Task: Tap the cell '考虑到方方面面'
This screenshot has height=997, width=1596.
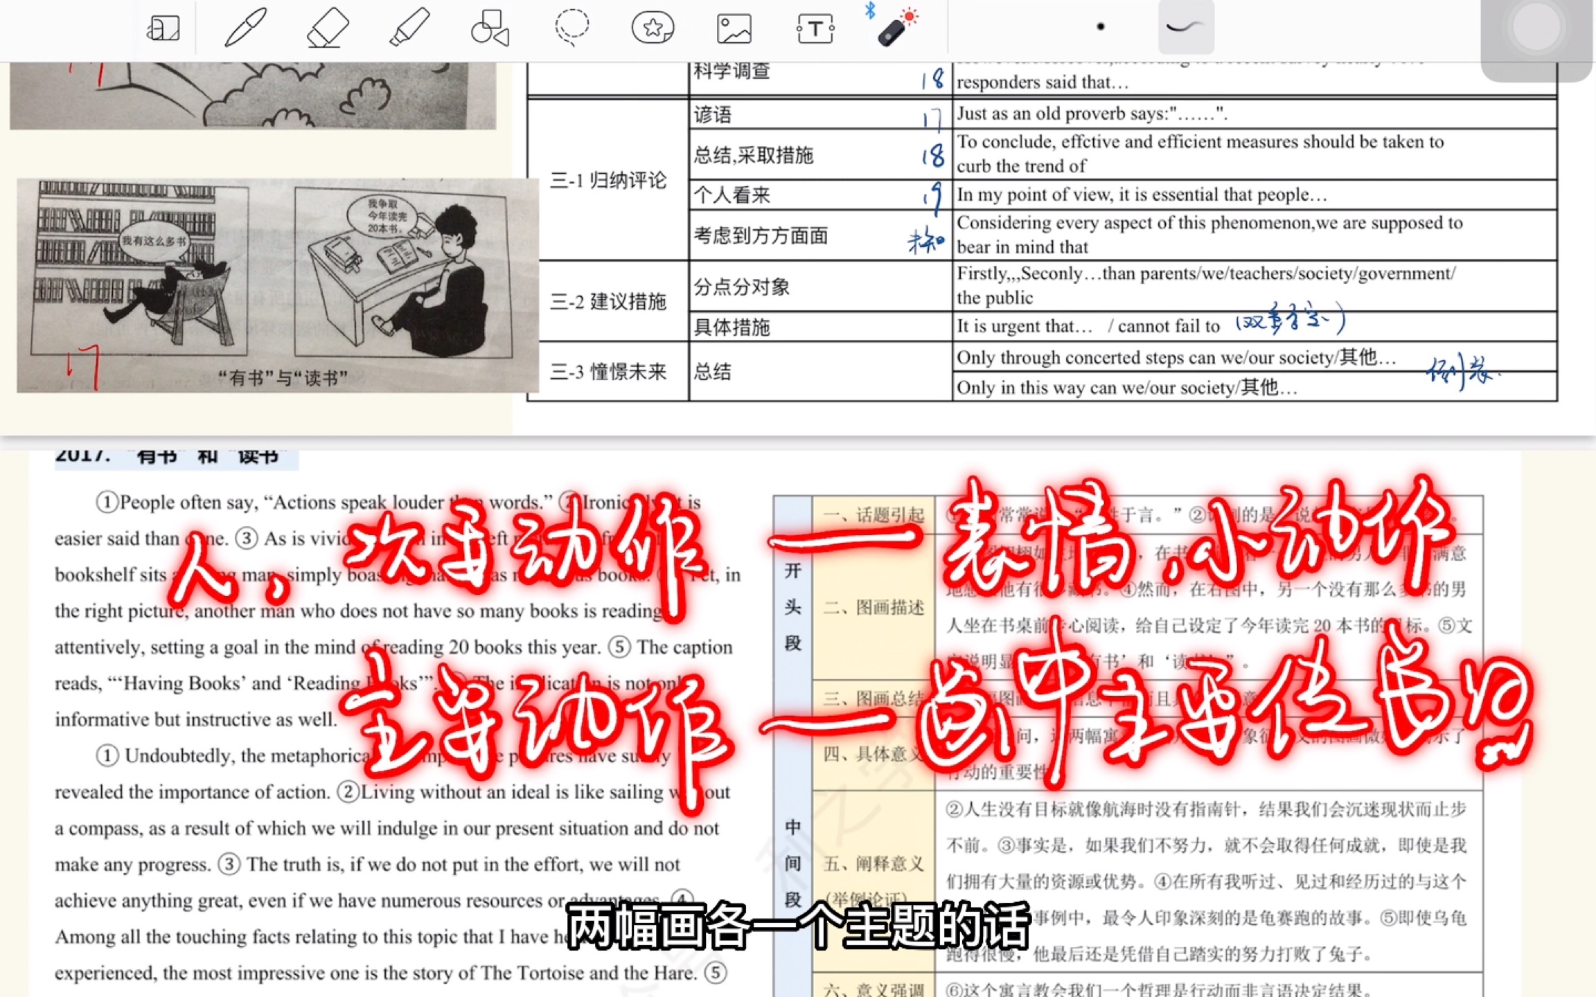Action: [820, 235]
